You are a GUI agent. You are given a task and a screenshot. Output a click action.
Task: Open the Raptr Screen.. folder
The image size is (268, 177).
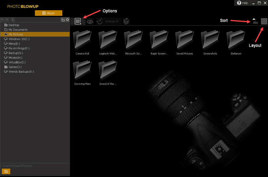[159, 43]
